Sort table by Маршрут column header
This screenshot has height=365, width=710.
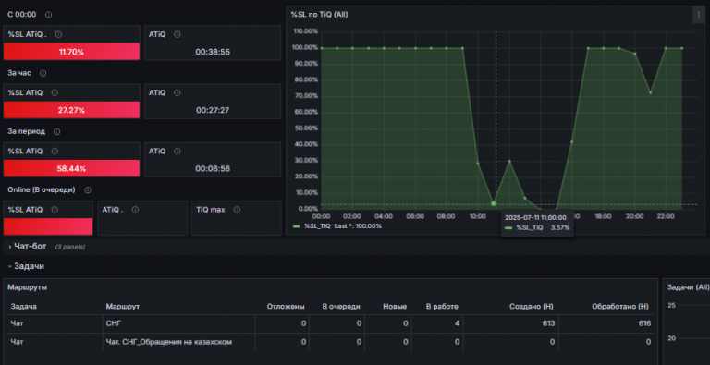(123, 307)
